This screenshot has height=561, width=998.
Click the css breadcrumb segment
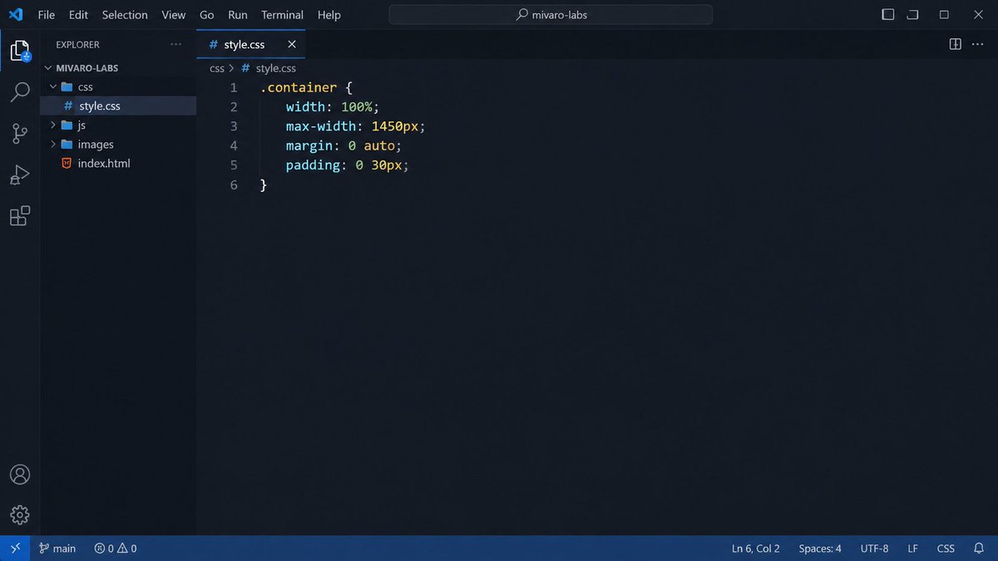[217, 69]
